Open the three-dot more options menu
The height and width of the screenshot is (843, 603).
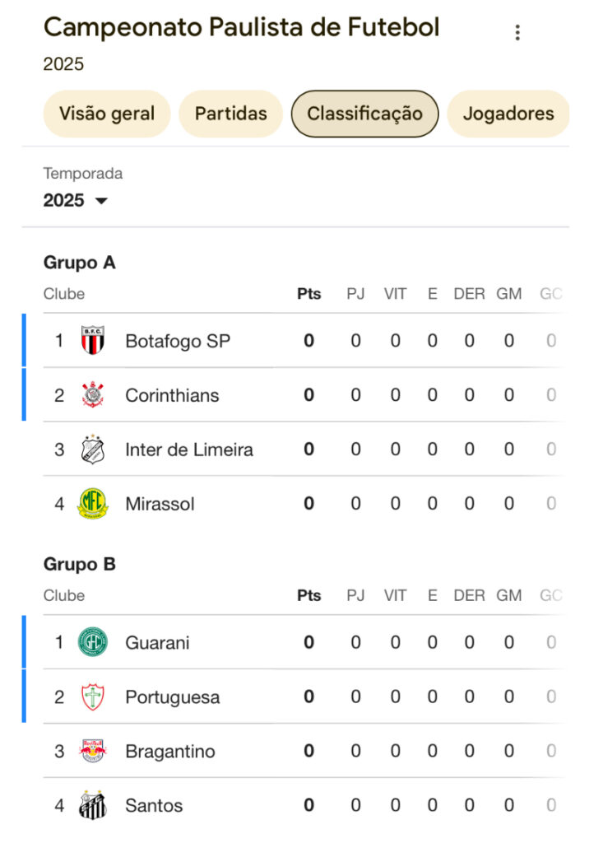click(517, 33)
